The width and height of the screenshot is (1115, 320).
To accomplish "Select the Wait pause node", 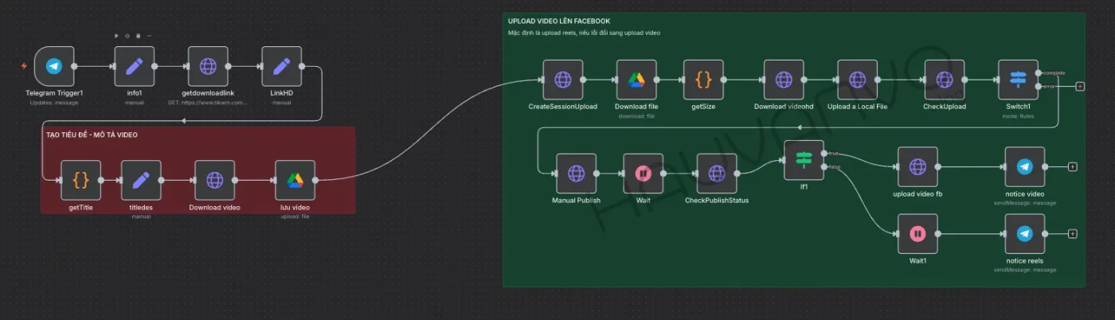I will coord(644,174).
